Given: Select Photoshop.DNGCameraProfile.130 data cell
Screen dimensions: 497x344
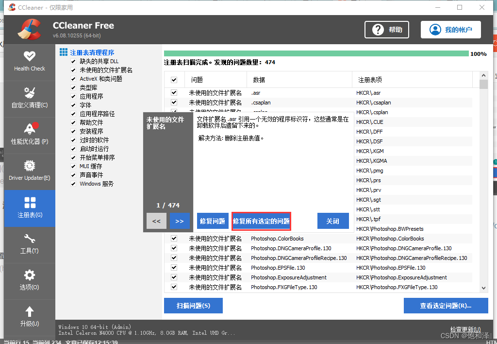Looking at the screenshot, I should [x=291, y=248].
